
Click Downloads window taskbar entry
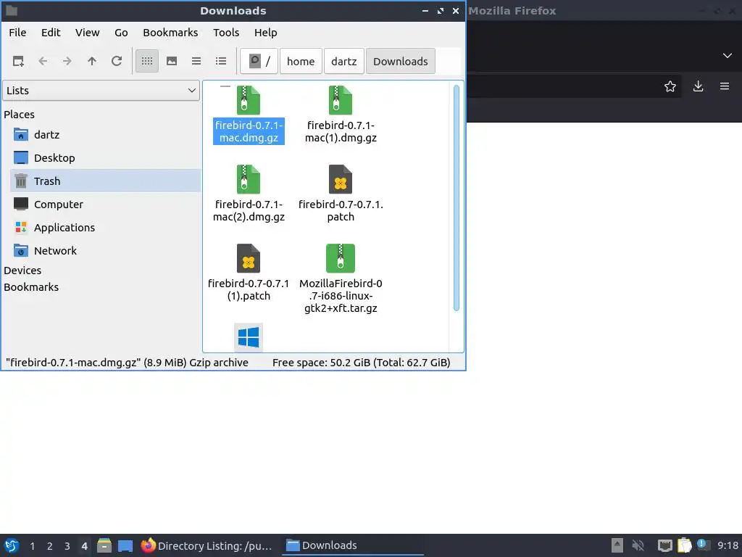353,545
